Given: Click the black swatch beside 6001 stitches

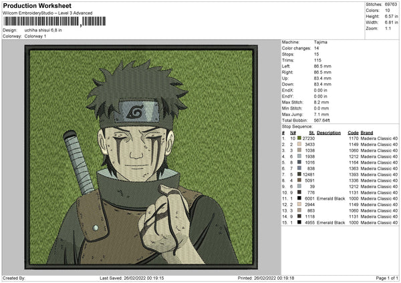Looking at the screenshot, I should click(x=299, y=198).
